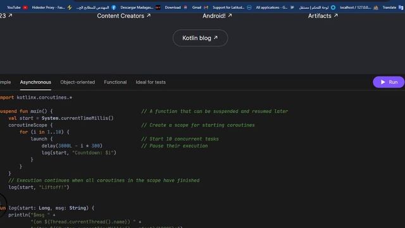Run the Kotlin code sample
Image resolution: width=405 pixels, height=228 pixels.
[389, 82]
